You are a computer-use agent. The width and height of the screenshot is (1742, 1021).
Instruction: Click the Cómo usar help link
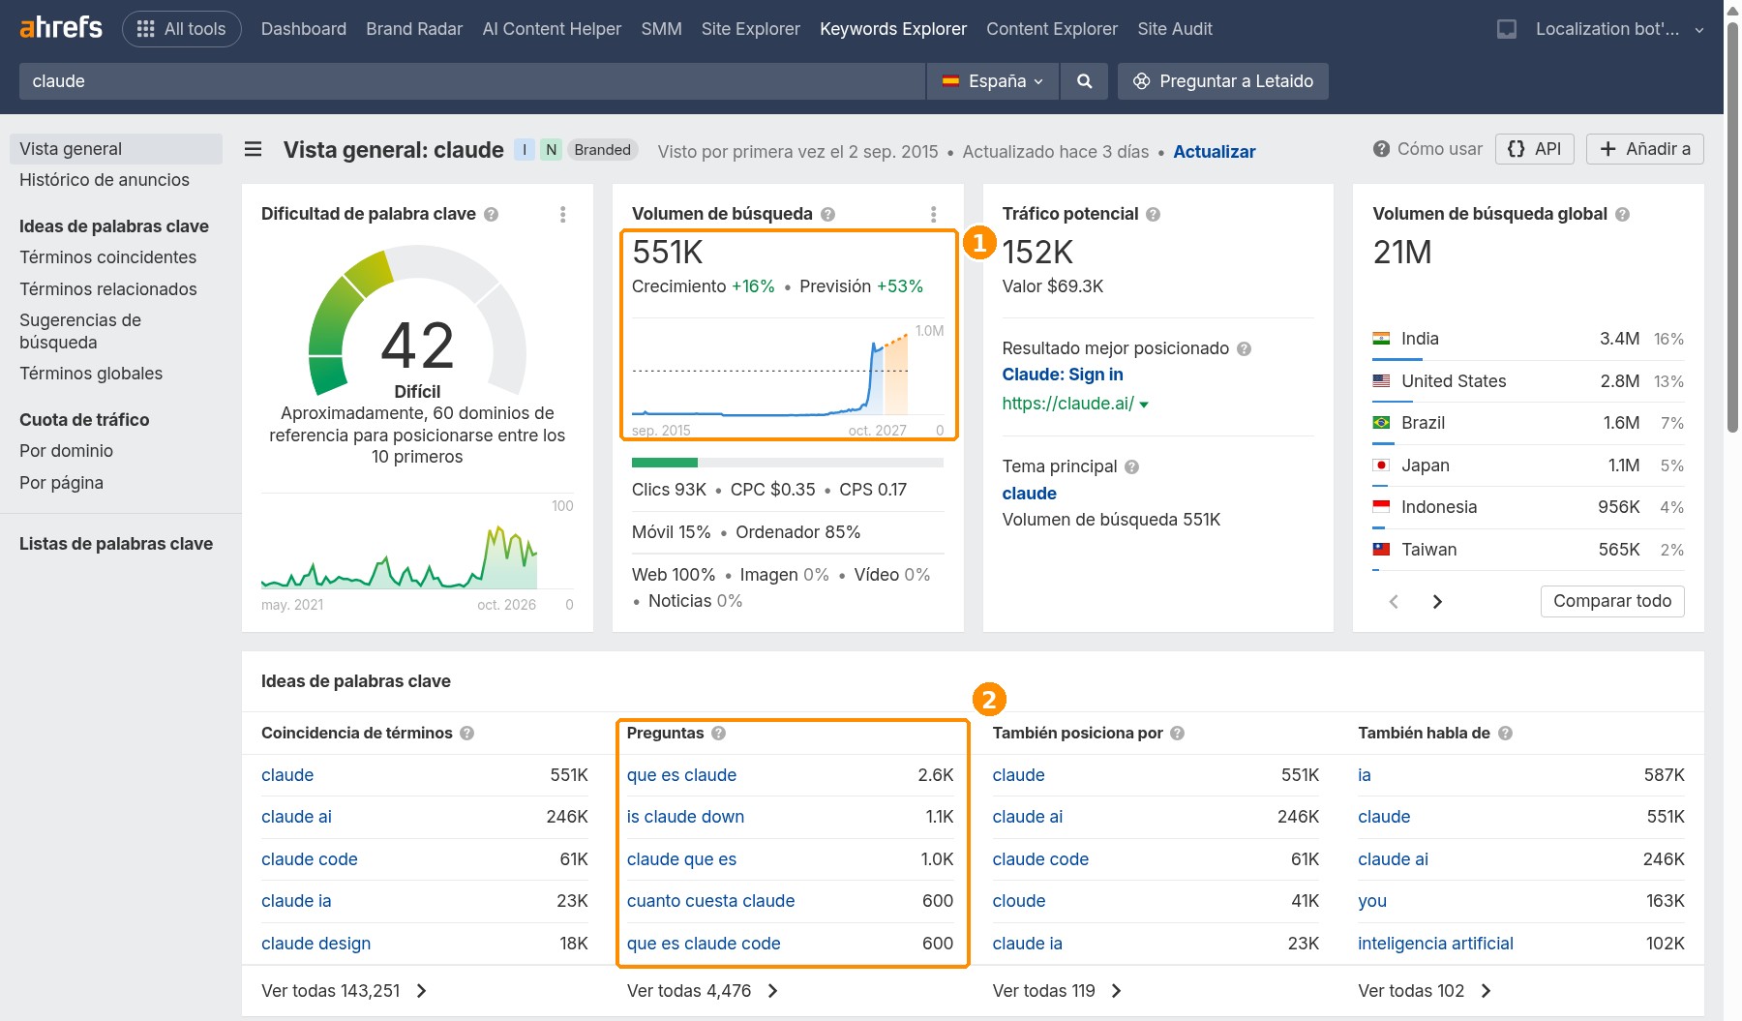[x=1427, y=149]
